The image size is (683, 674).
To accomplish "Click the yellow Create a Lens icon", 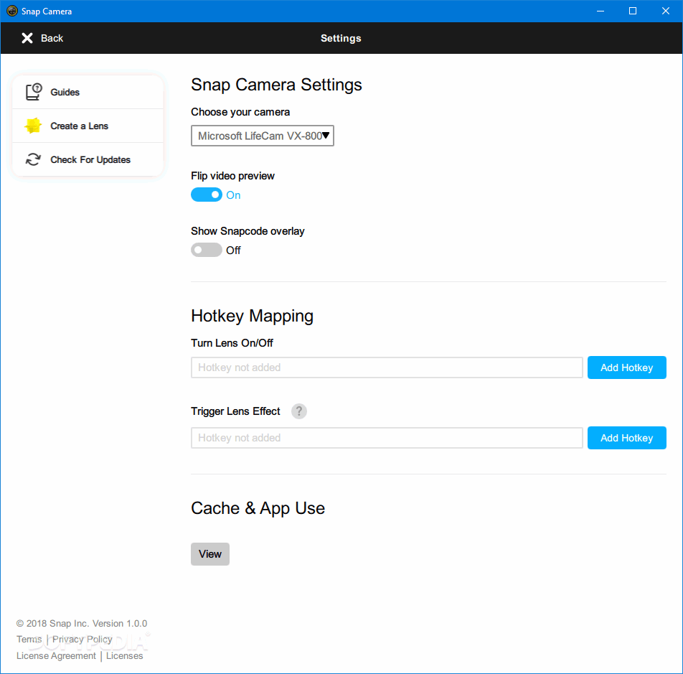I will click(33, 126).
